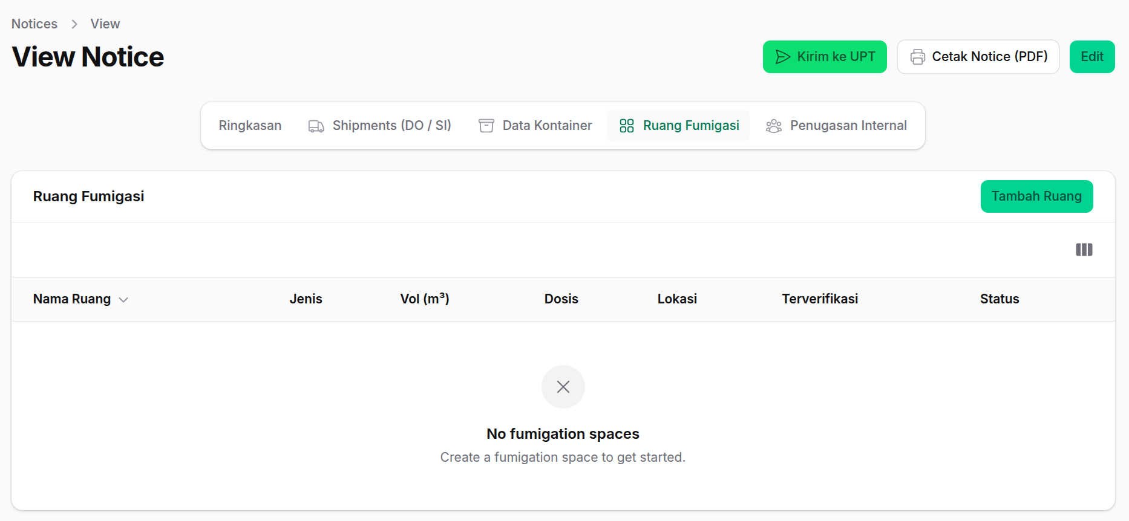Click the paper-plane send icon
The width and height of the screenshot is (1129, 521).
pyautogui.click(x=783, y=57)
